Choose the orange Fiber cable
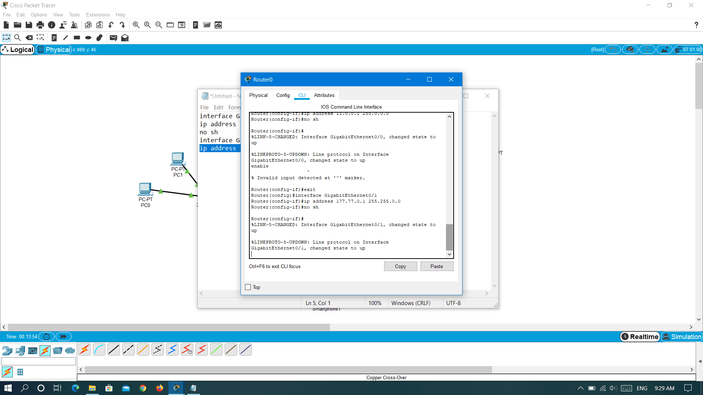The height and width of the screenshot is (395, 703). click(x=143, y=350)
